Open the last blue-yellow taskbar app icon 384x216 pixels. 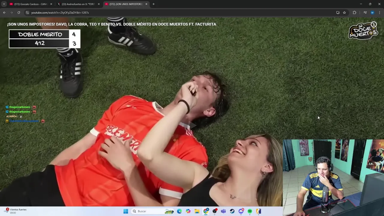(259, 211)
